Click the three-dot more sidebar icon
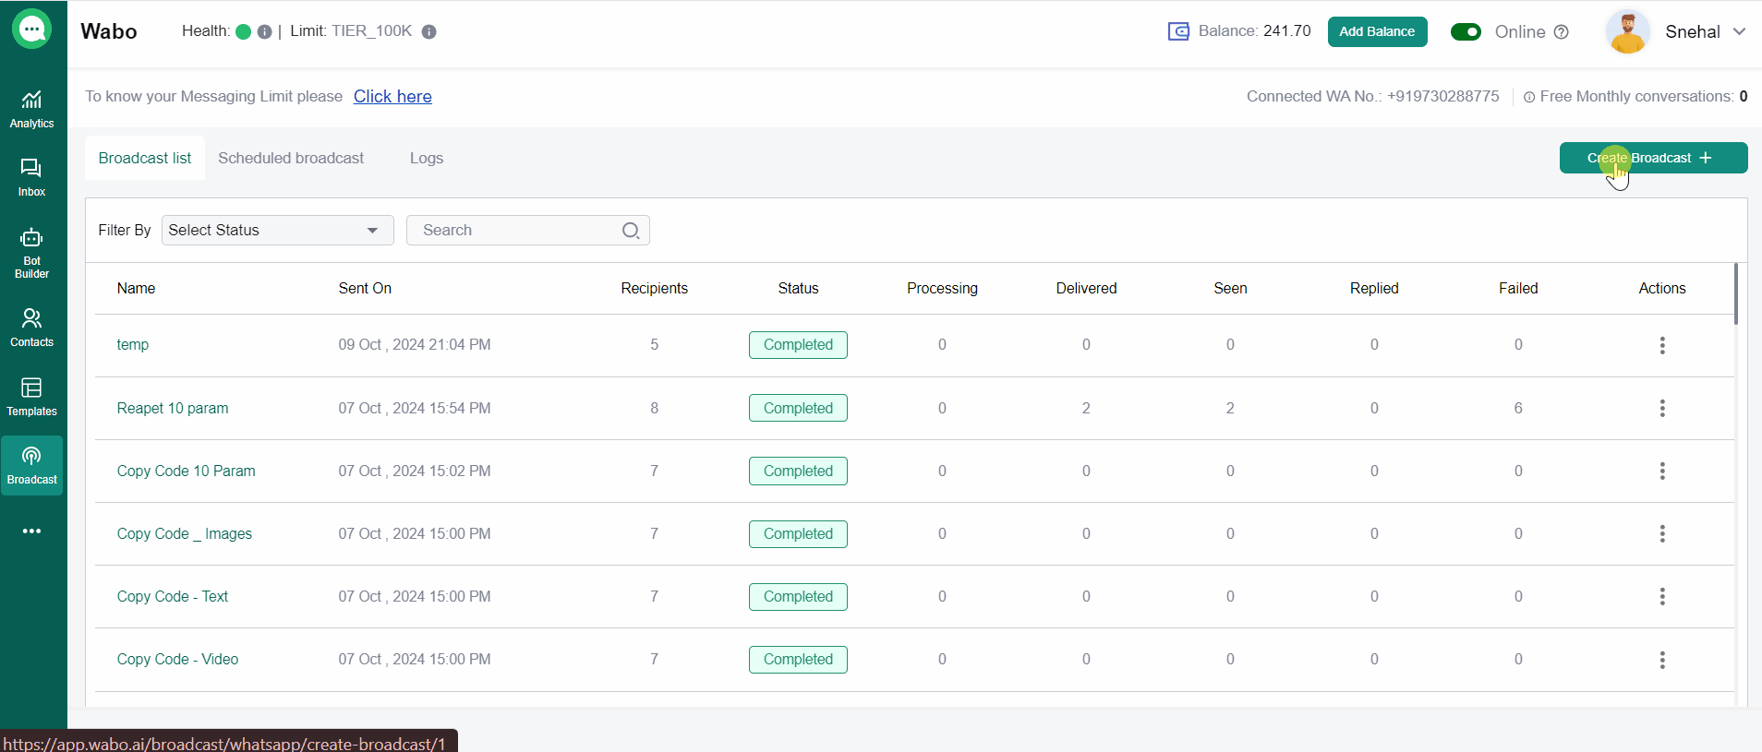The width and height of the screenshot is (1762, 752). point(31,531)
